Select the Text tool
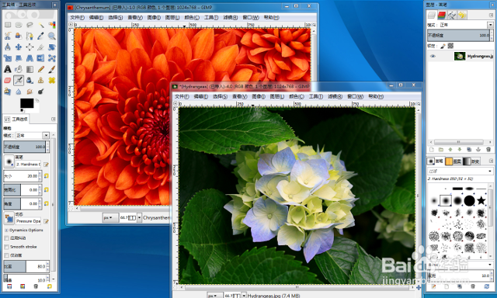 (x=8, y=69)
